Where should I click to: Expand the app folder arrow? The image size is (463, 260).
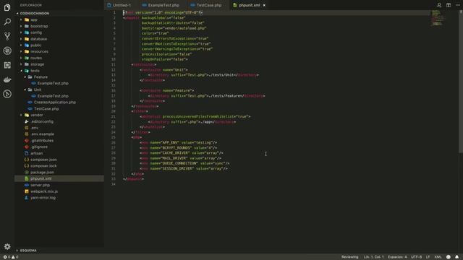click(x=21, y=19)
